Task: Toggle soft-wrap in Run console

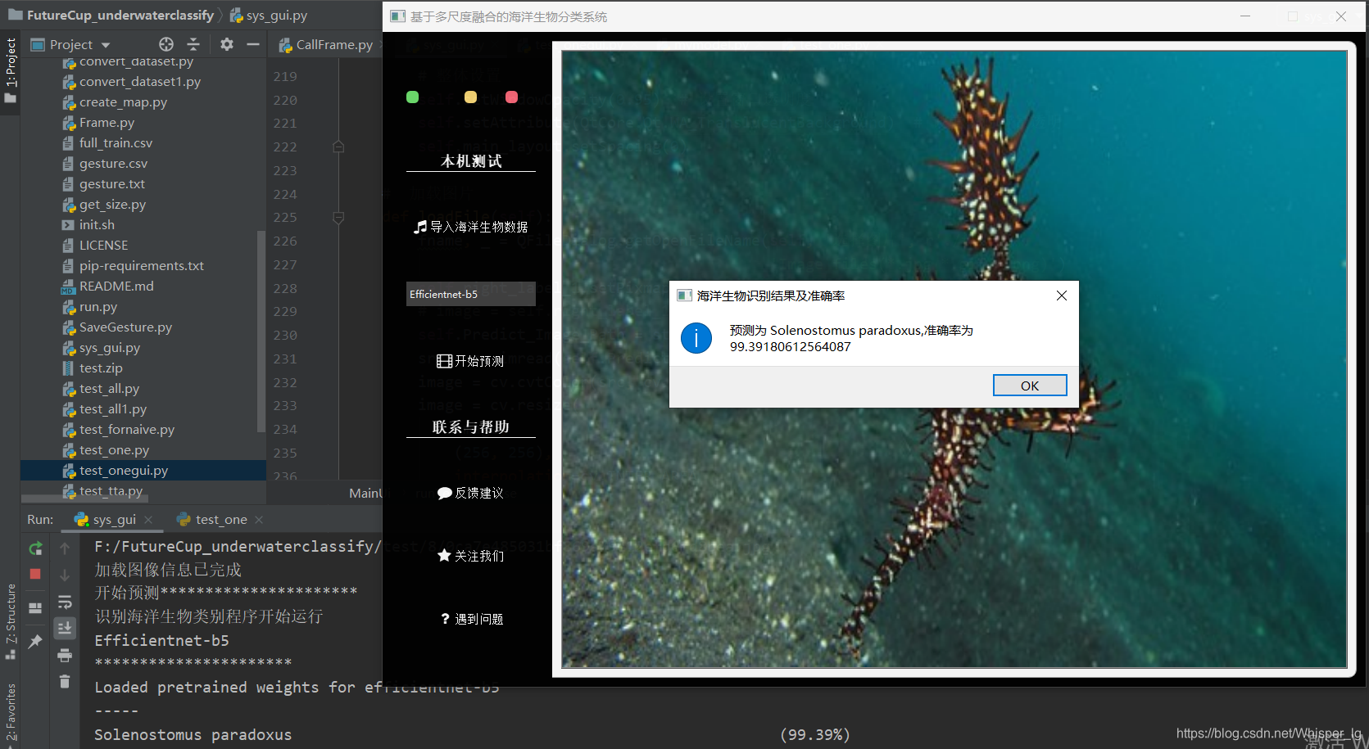Action: (x=65, y=602)
